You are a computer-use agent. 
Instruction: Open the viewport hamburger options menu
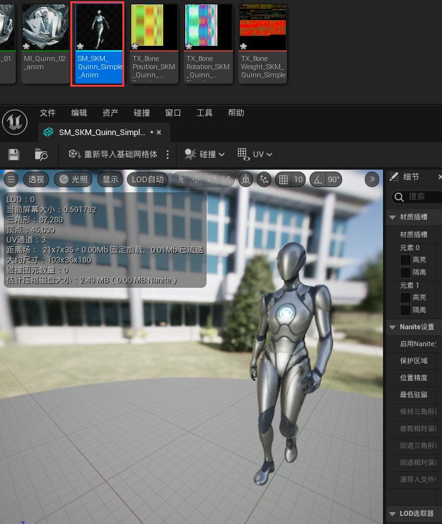click(x=11, y=180)
